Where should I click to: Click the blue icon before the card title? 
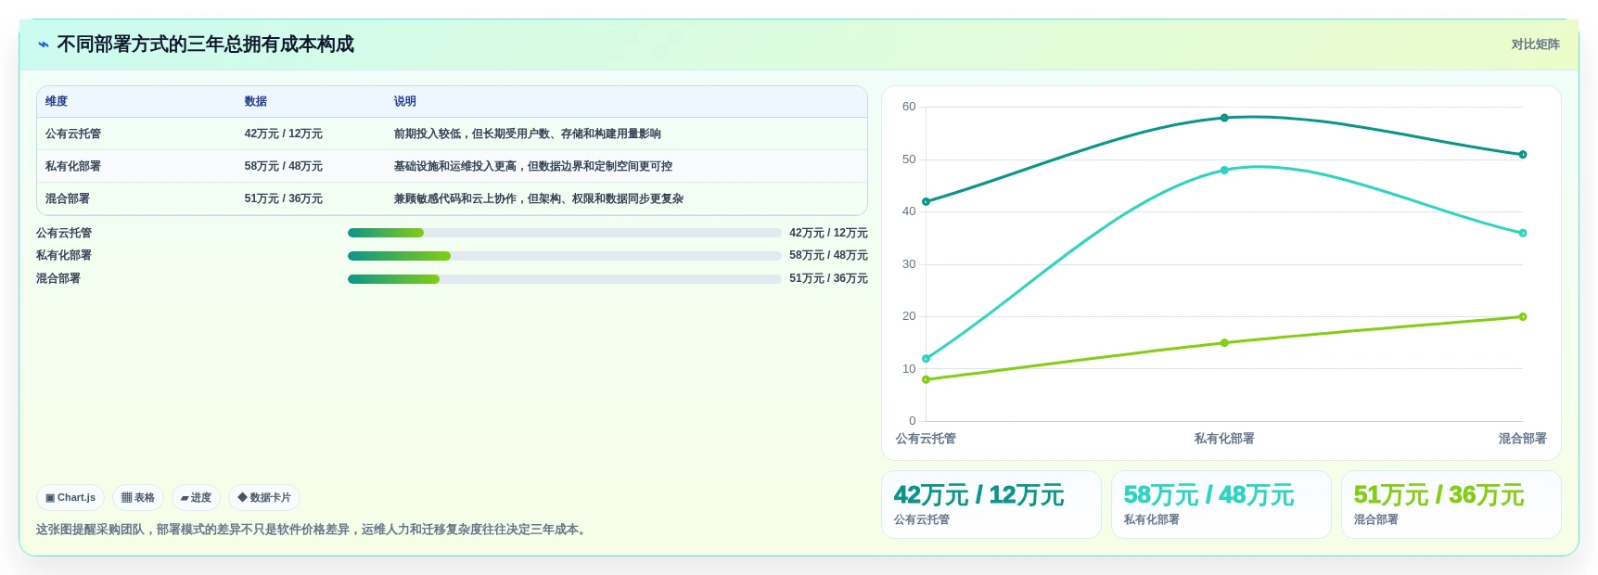point(44,45)
